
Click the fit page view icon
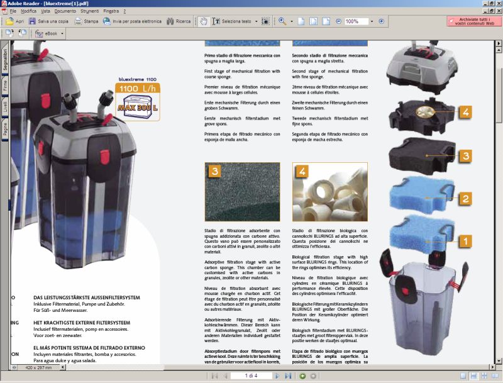pyautogui.click(x=313, y=21)
